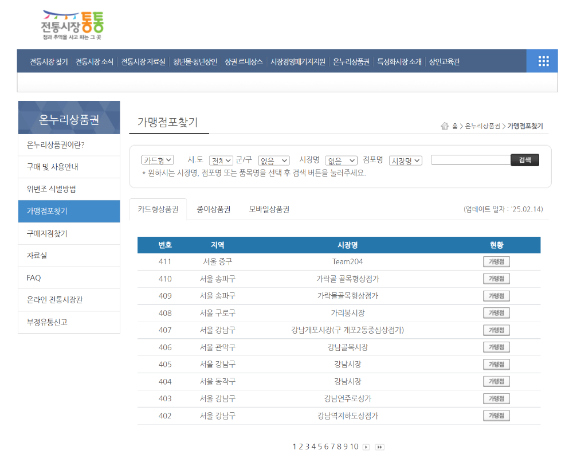Open the blue grid menu icon top right
This screenshot has height=454, width=573.
[542, 61]
